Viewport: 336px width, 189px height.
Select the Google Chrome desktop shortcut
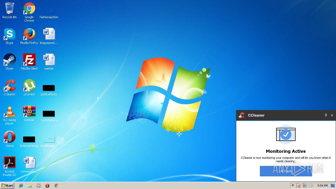[x=29, y=12]
